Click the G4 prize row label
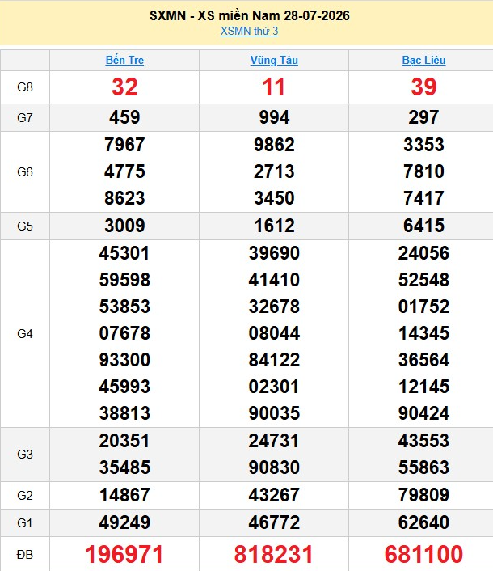Viewport: 493px width, 571px height. pos(25,333)
